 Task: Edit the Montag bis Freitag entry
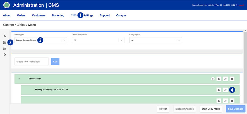[x=225, y=90]
